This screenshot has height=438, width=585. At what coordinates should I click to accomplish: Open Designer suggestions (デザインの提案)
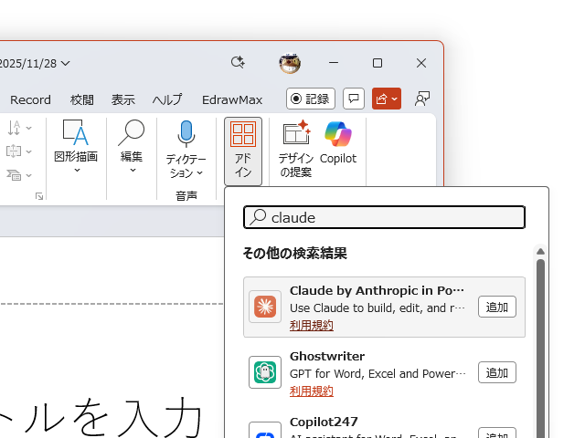[296, 149]
